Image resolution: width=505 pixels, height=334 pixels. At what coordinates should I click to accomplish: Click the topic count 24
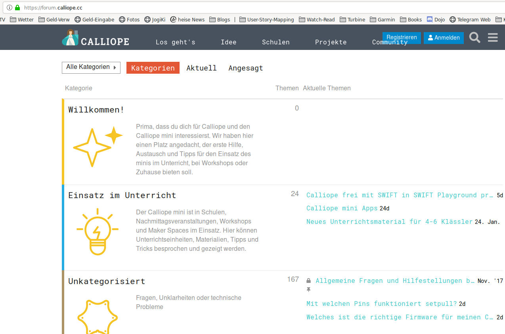click(295, 194)
